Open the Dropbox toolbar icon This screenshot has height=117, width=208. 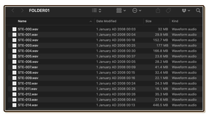[x=184, y=10]
